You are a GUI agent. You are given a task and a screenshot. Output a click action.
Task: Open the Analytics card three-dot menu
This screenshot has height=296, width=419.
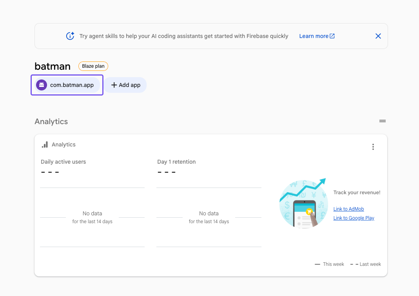tap(373, 147)
